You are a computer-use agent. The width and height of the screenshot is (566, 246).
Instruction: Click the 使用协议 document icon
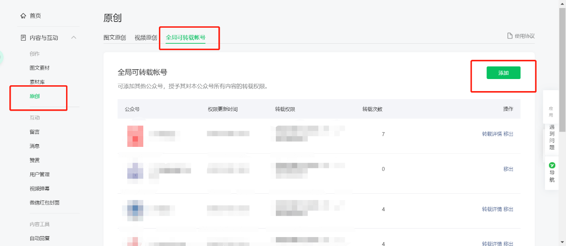click(509, 36)
